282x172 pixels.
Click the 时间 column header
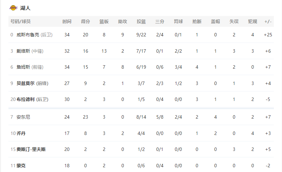[67, 22]
